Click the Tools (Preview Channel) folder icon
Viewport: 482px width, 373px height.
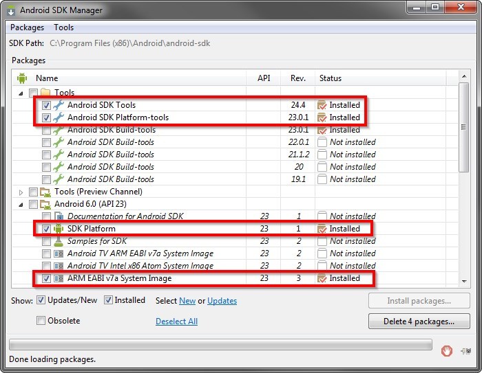point(45,192)
